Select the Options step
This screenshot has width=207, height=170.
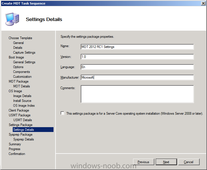pos(18,67)
